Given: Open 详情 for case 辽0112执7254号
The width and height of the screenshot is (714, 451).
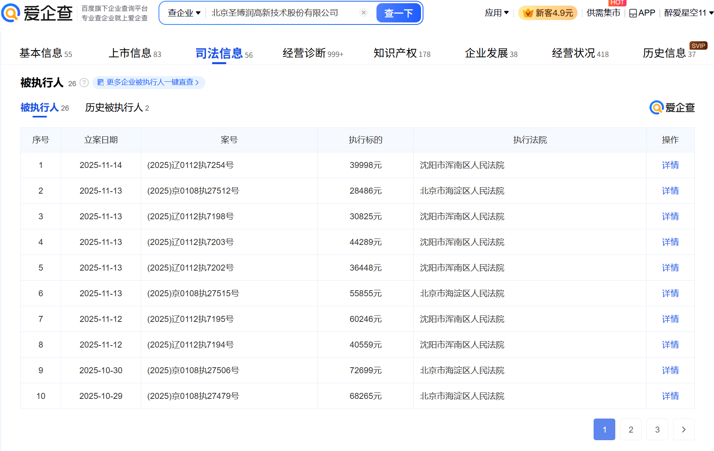Looking at the screenshot, I should click(x=670, y=165).
